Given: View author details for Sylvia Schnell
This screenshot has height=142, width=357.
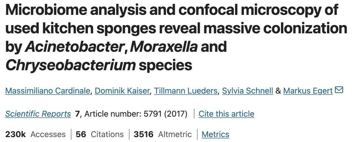Looking at the screenshot, I should [248, 91].
